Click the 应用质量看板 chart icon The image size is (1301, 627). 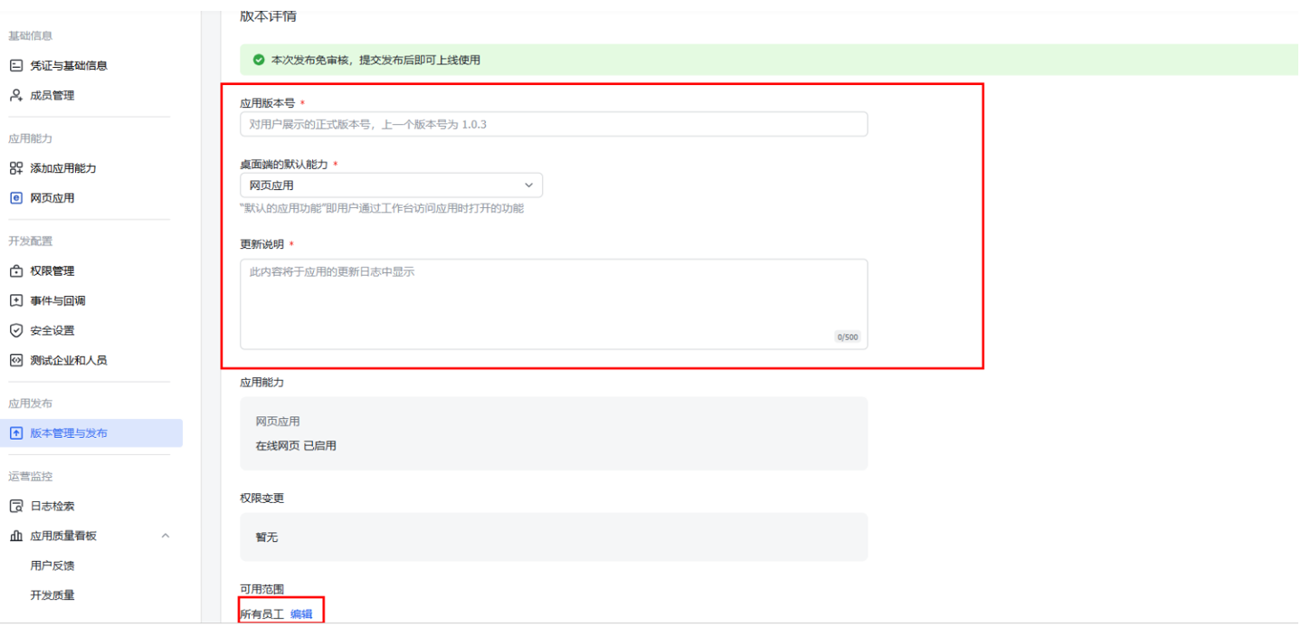coord(15,536)
